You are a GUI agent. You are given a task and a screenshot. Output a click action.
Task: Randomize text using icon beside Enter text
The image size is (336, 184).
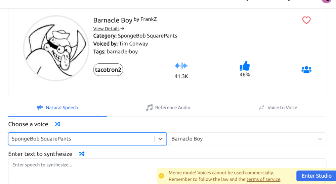[x=82, y=154]
